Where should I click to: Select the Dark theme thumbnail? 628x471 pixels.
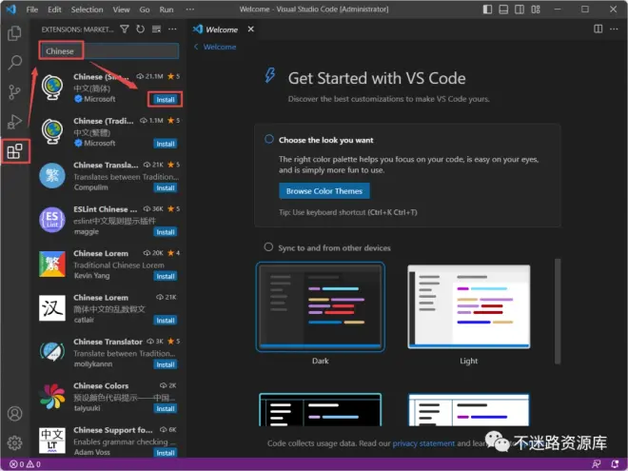(x=321, y=307)
